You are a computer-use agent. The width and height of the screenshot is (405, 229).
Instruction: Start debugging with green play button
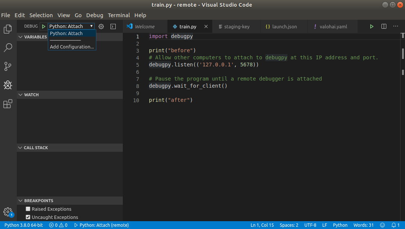(44, 26)
